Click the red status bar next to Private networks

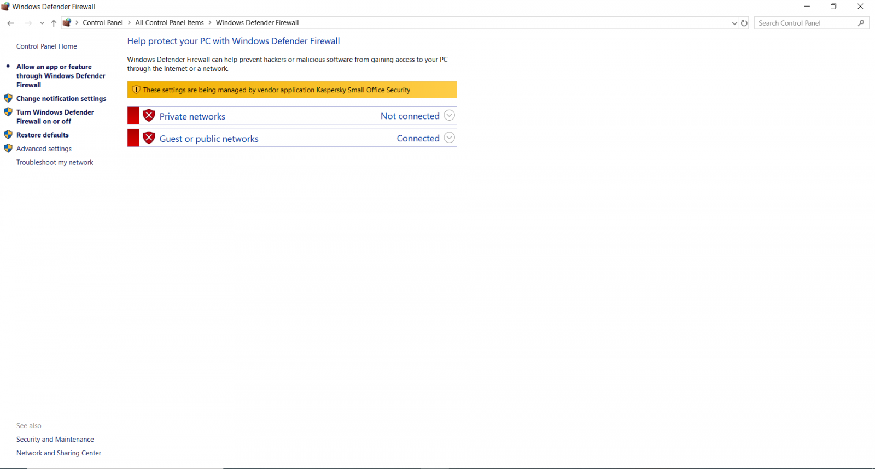tap(133, 116)
